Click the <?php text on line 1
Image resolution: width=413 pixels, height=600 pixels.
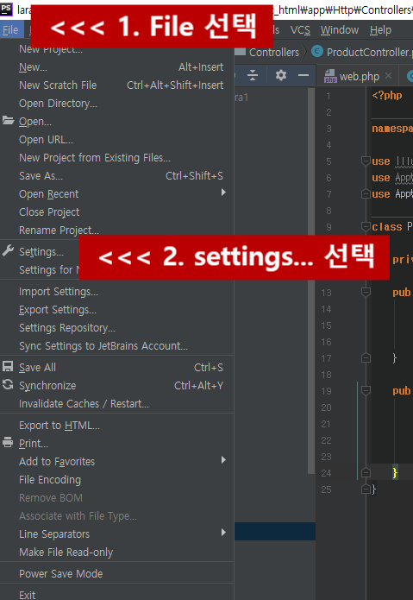coord(386,96)
